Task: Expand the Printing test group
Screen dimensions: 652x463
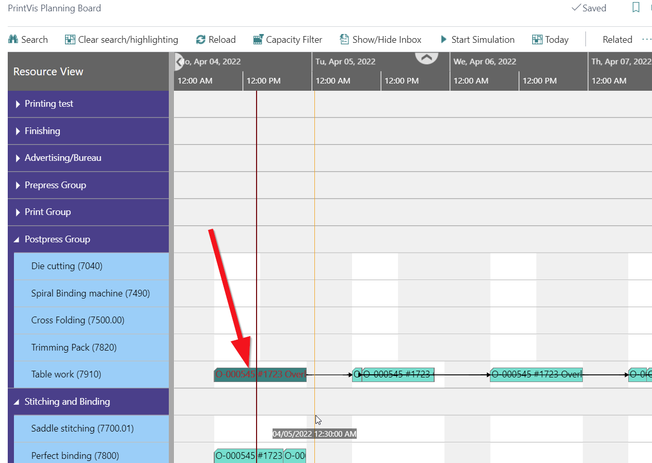Action: point(18,104)
